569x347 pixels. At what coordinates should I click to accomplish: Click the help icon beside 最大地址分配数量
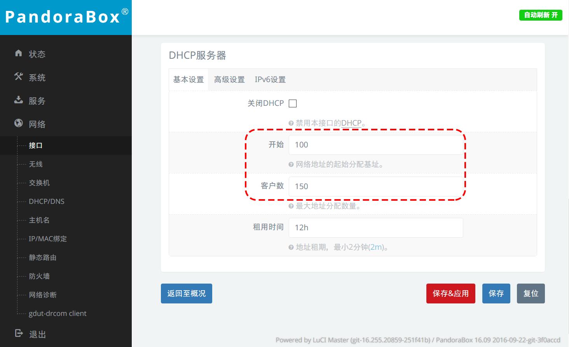click(x=291, y=206)
